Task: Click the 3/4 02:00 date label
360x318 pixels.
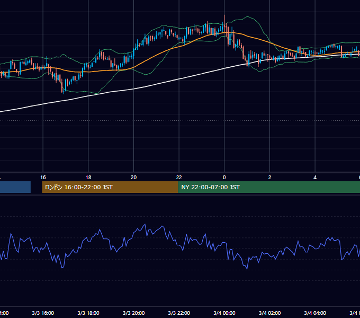Action: tap(269, 313)
